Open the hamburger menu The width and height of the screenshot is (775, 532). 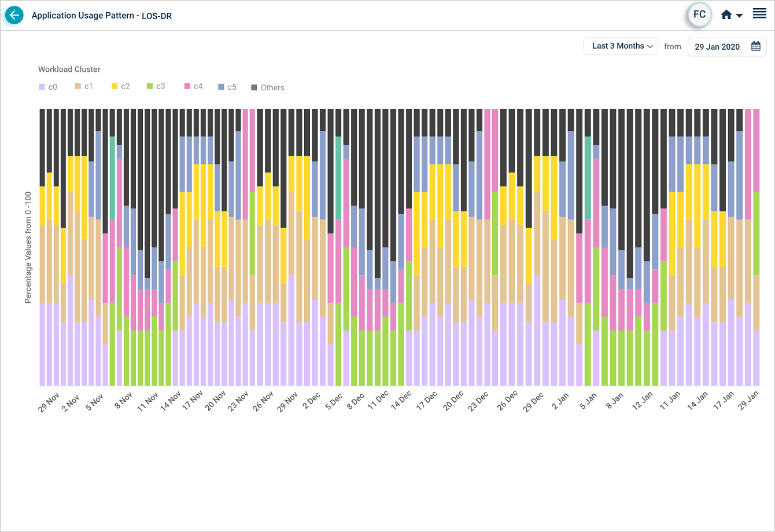click(759, 14)
